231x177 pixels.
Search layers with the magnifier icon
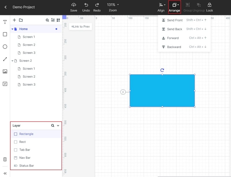(x=53, y=125)
